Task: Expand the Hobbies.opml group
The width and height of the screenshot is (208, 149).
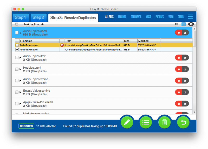Action: 21,69
